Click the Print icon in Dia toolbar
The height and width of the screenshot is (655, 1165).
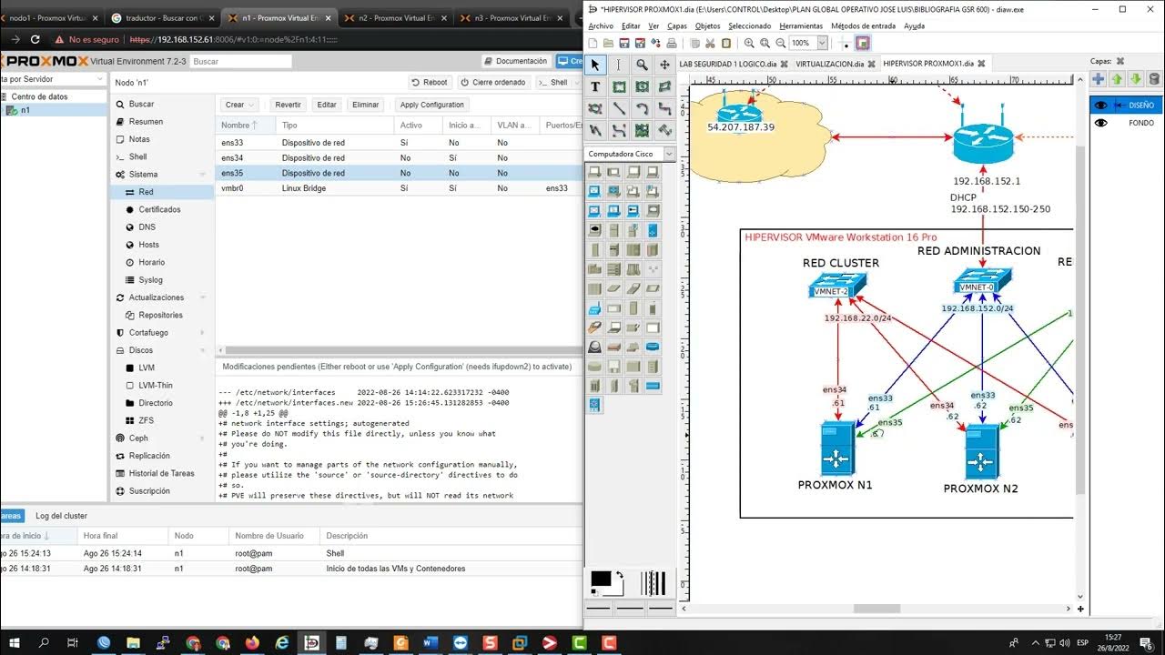672,43
